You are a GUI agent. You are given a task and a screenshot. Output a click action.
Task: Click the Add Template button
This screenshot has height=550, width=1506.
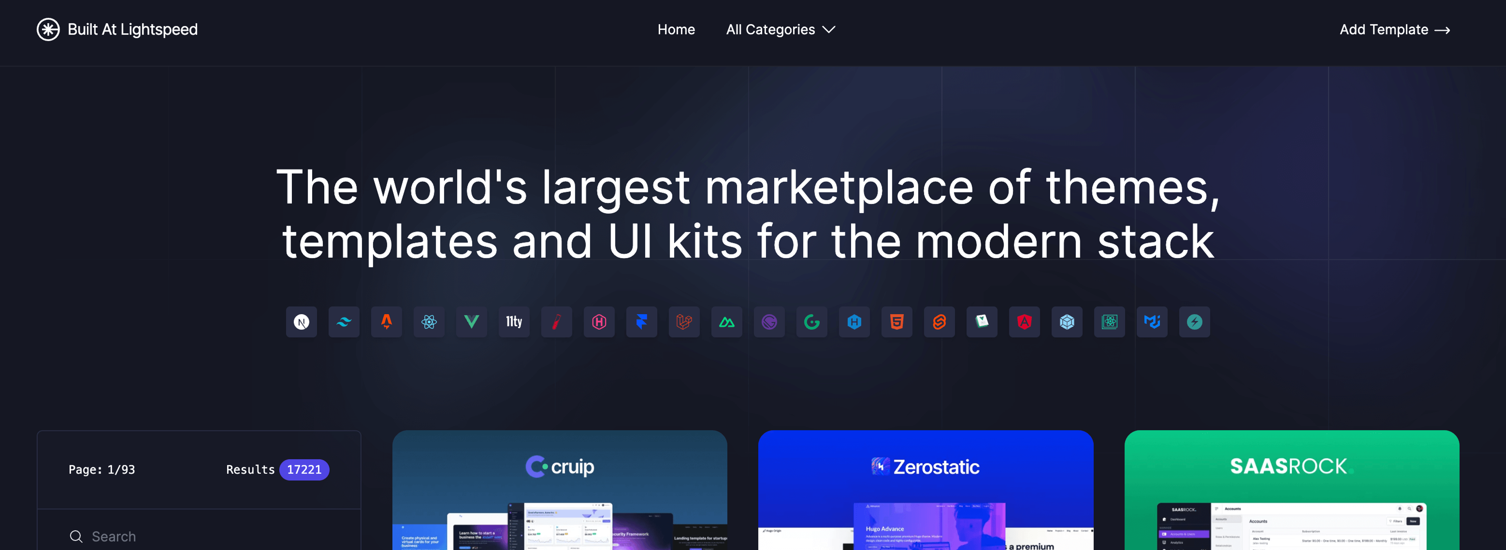pyautogui.click(x=1395, y=29)
